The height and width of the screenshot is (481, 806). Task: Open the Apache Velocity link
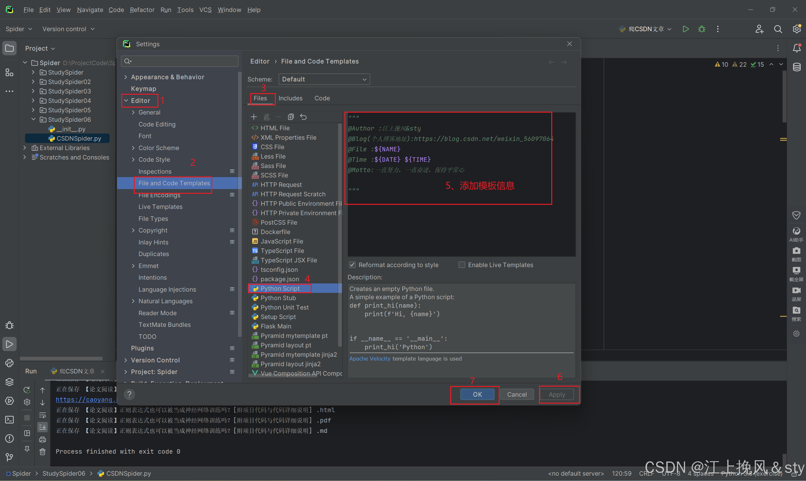[369, 359]
